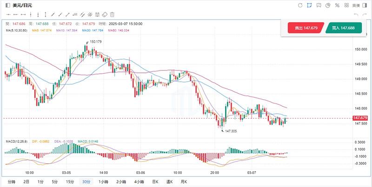The image size is (372, 187).
Task: Click the percent sign icon
Action: [337, 5]
